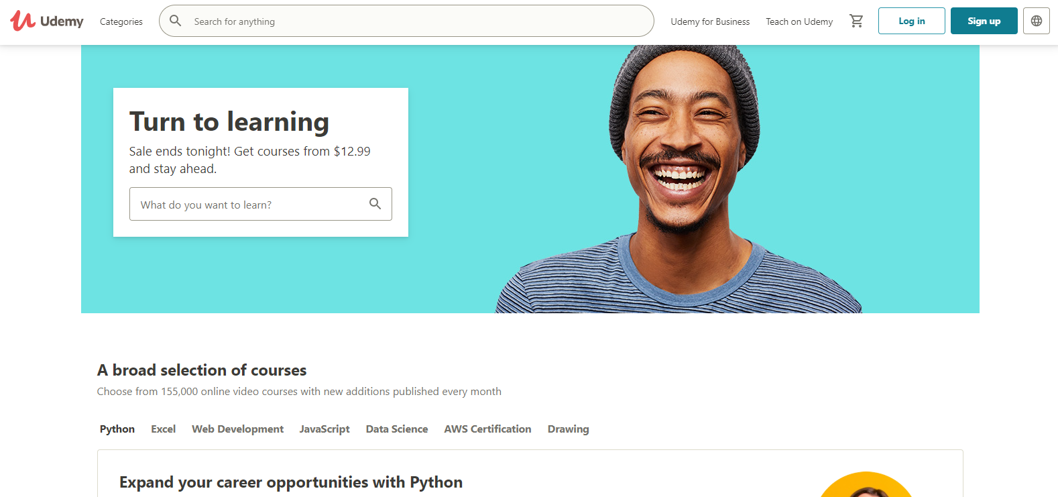Click the magnifier icon in header search

176,21
